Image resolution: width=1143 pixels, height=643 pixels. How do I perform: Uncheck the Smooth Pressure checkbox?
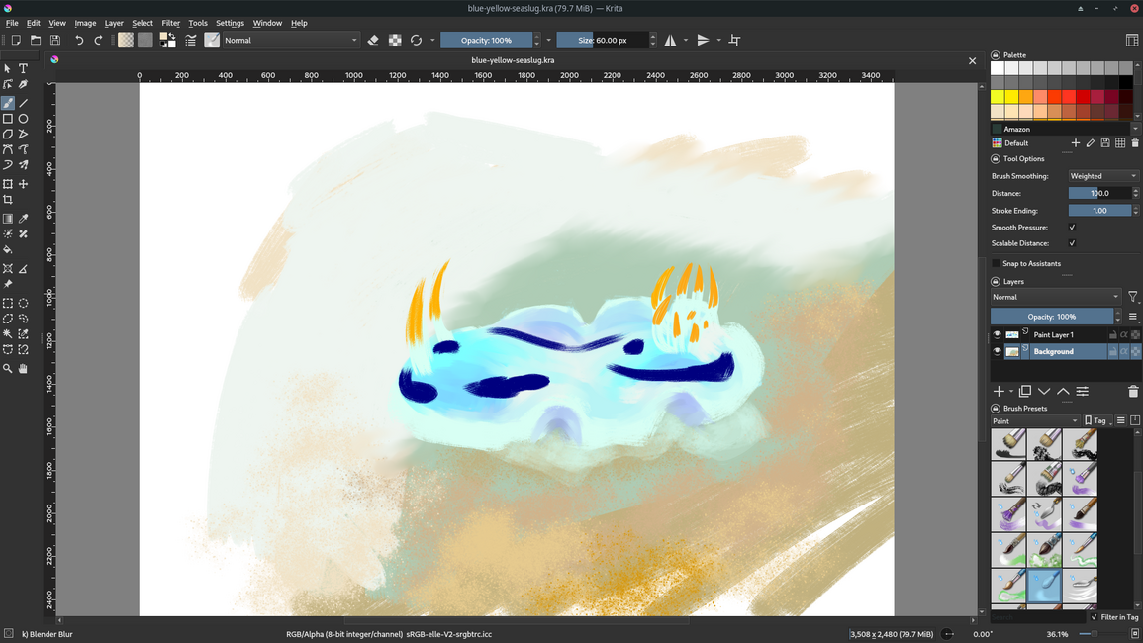1072,228
